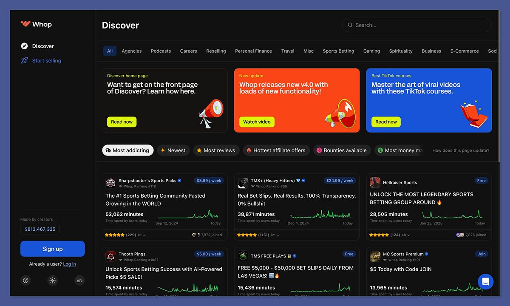Enable the Newest sorting filter

pos(173,150)
